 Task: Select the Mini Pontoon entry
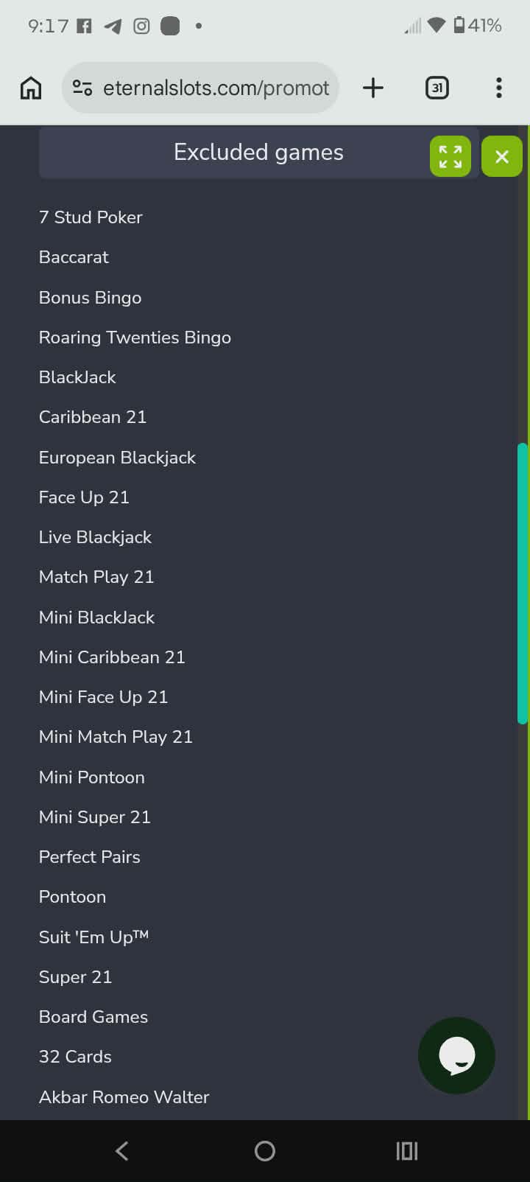tap(91, 777)
